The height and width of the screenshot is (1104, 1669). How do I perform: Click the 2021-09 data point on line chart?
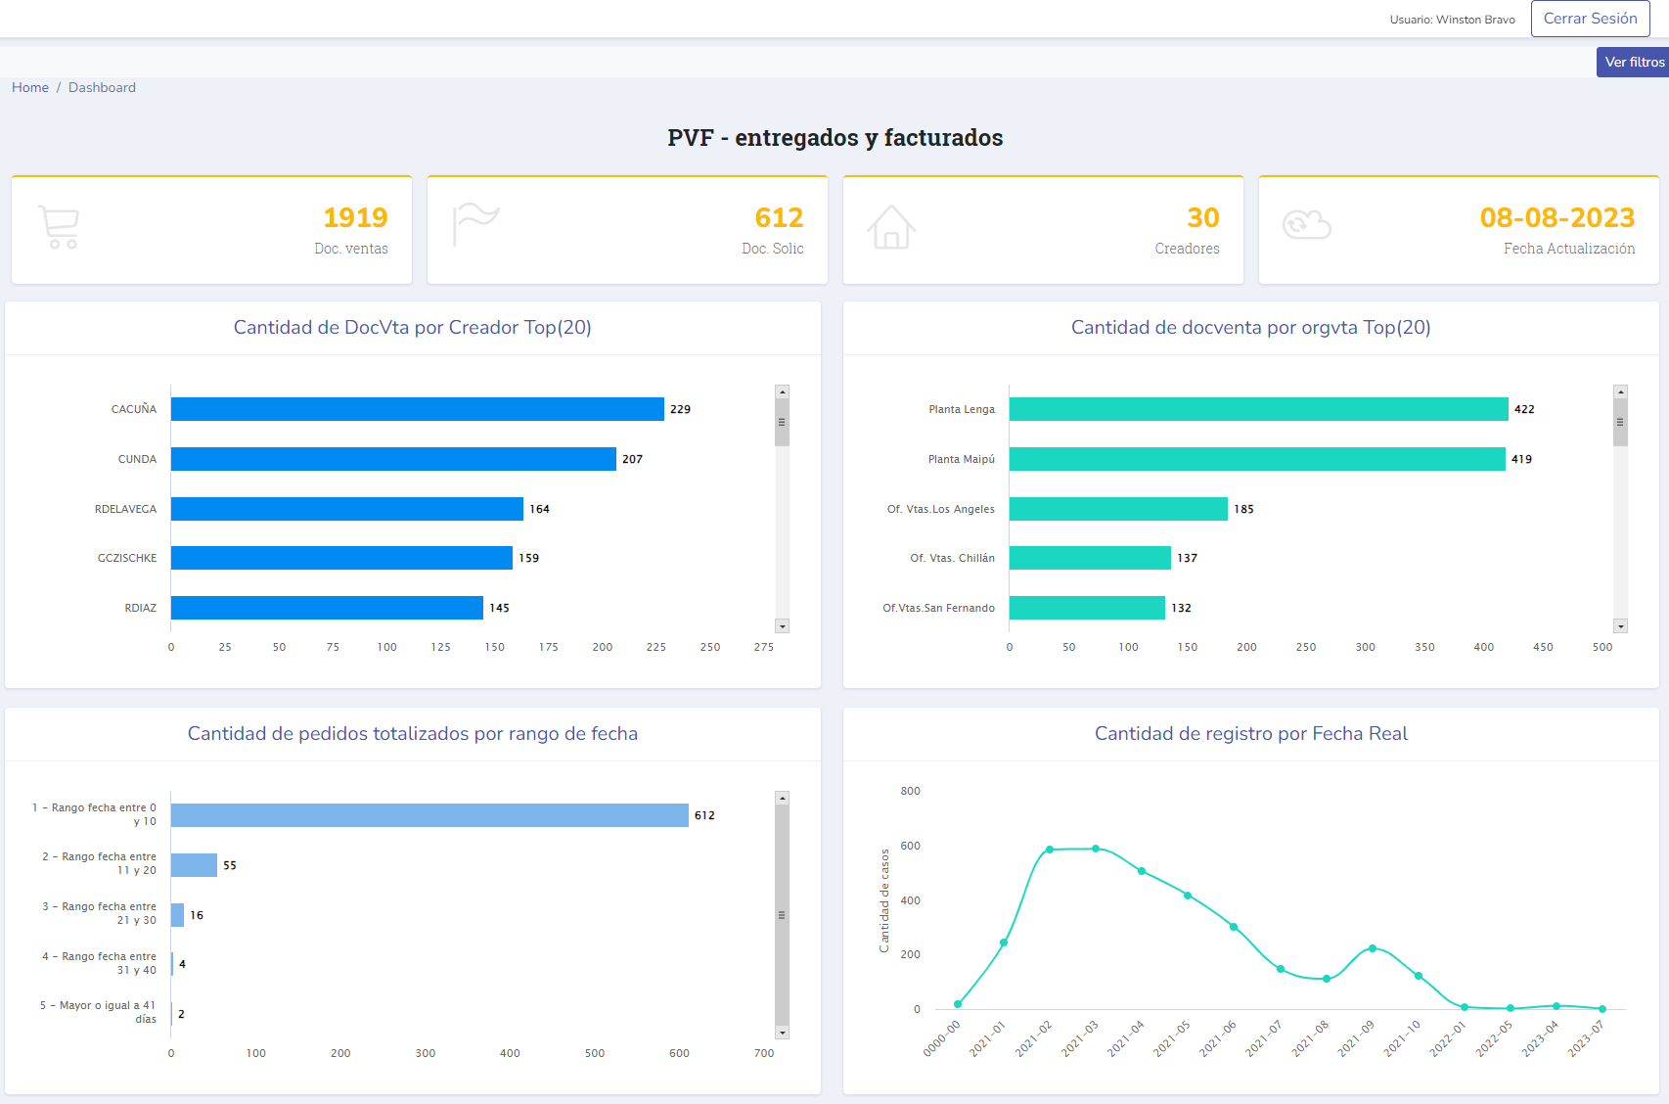1373,948
